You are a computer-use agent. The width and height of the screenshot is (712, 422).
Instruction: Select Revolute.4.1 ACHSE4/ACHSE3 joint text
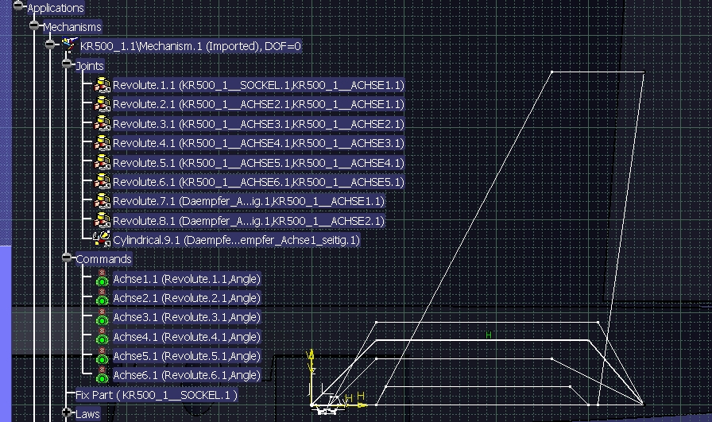(x=258, y=143)
